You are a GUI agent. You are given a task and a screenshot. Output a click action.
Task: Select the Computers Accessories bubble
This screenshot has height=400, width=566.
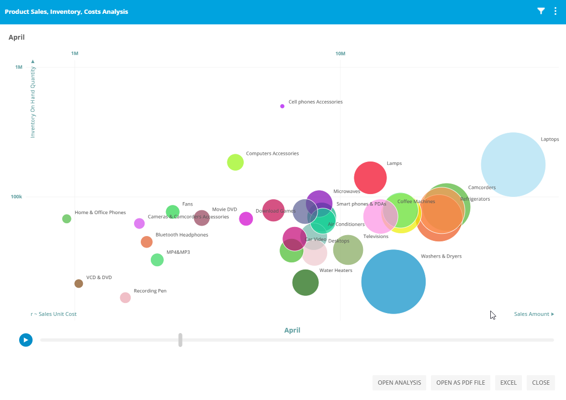[x=235, y=162]
